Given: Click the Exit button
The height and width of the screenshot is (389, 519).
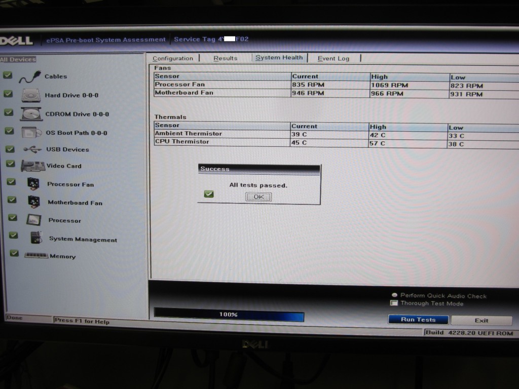Looking at the screenshot, I should [481, 320].
